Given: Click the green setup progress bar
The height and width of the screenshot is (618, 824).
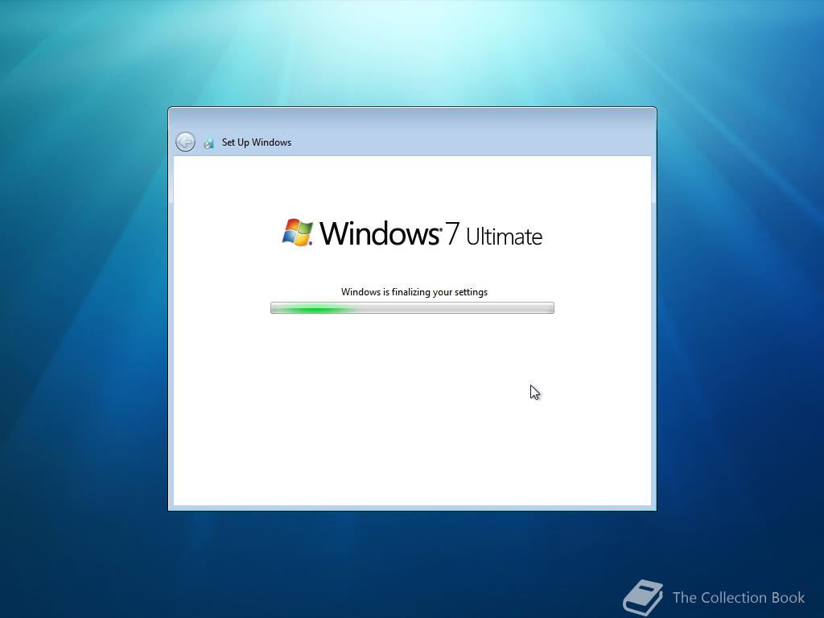Looking at the screenshot, I should tap(412, 308).
